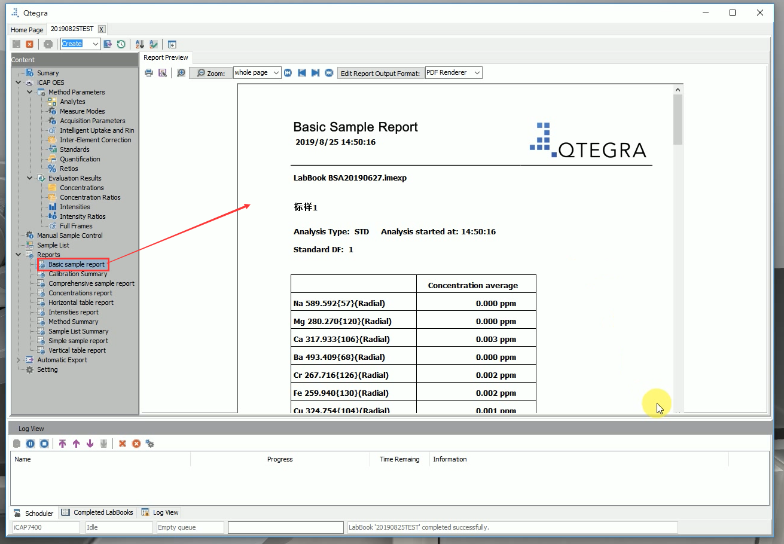The width and height of the screenshot is (784, 544).
Task: Click the save LabBook toolbar icon
Action: (x=16, y=44)
